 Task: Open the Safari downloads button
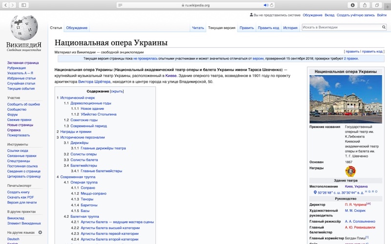(352, 5)
